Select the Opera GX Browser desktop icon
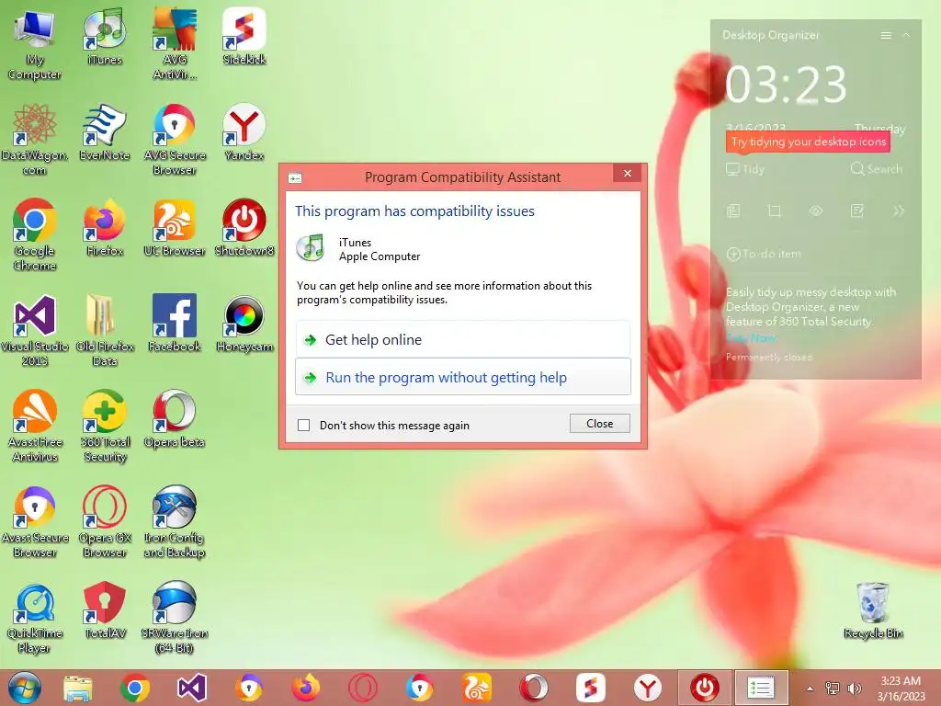Screen dimensions: 941x706 105,522
